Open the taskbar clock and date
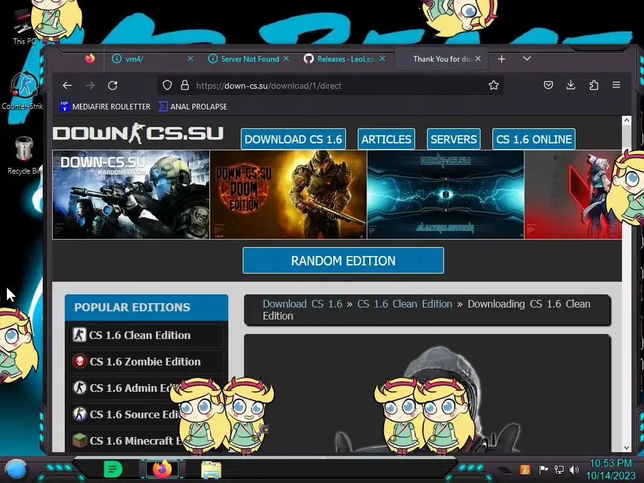Screen dimensions: 644x483 click(610, 469)
